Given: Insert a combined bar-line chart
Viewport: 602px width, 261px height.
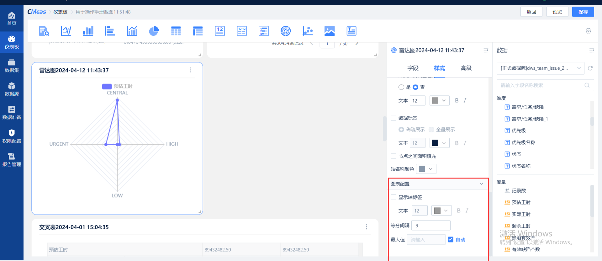Looking at the screenshot, I should tap(132, 31).
